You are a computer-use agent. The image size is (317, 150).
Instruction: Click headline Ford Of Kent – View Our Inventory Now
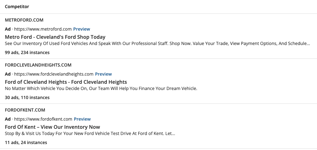tap(52, 127)
